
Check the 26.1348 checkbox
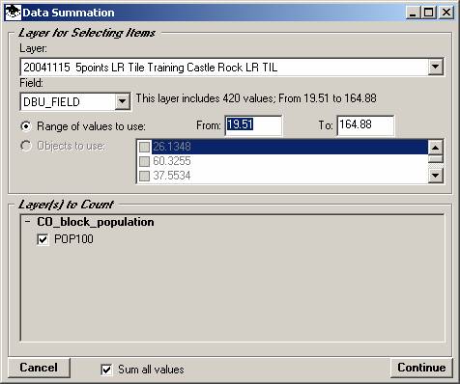click(x=144, y=147)
